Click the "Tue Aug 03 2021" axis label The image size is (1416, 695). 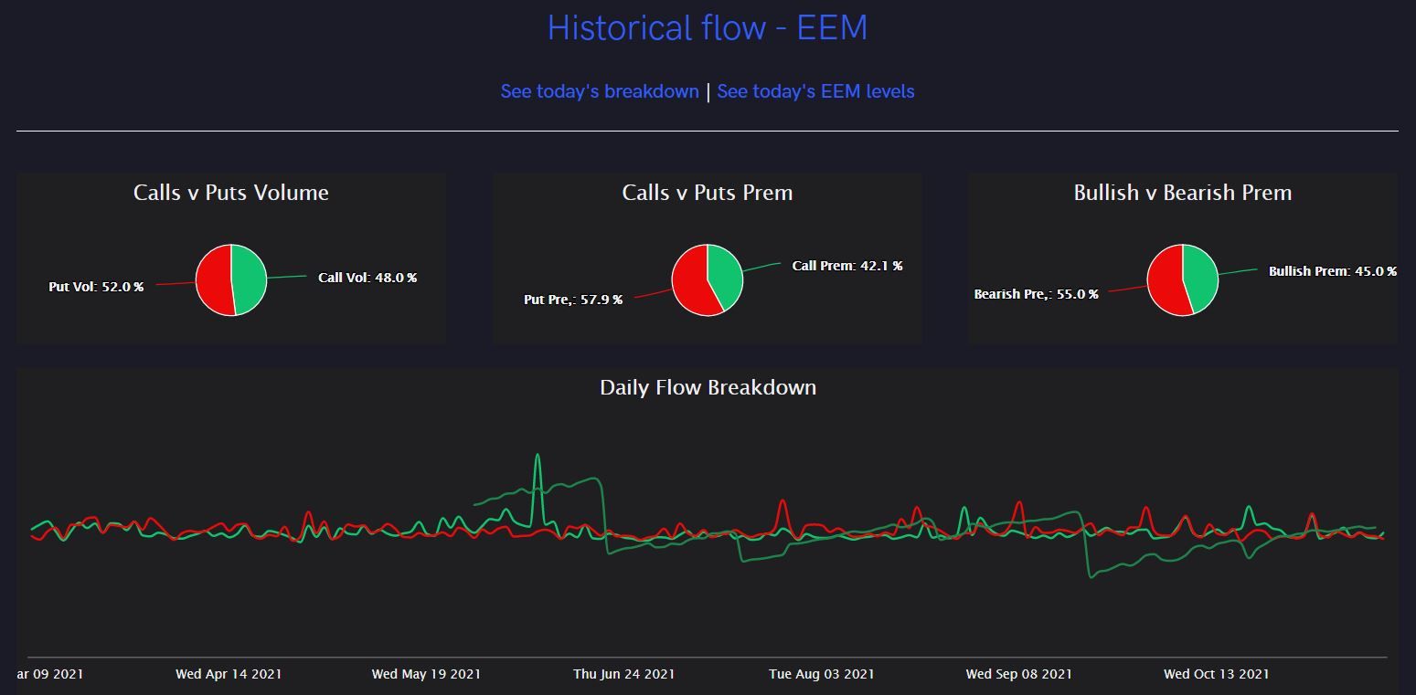[822, 674]
